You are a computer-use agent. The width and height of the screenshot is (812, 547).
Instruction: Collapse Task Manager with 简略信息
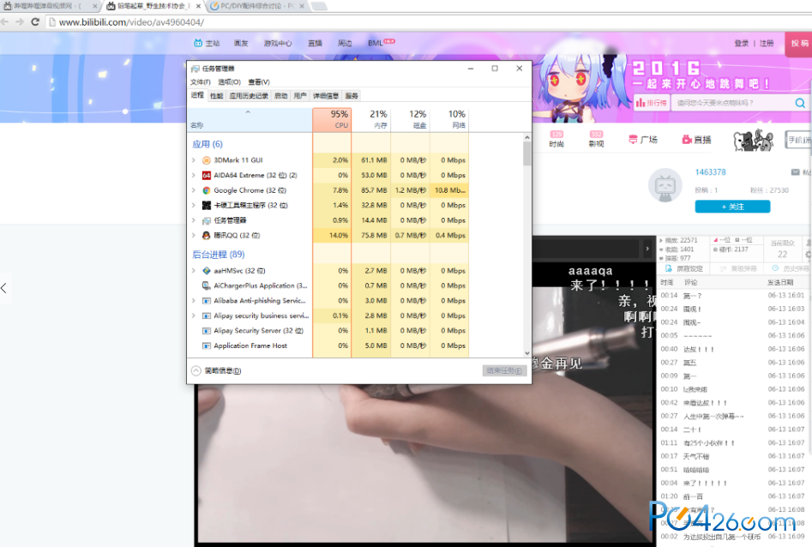click(216, 370)
